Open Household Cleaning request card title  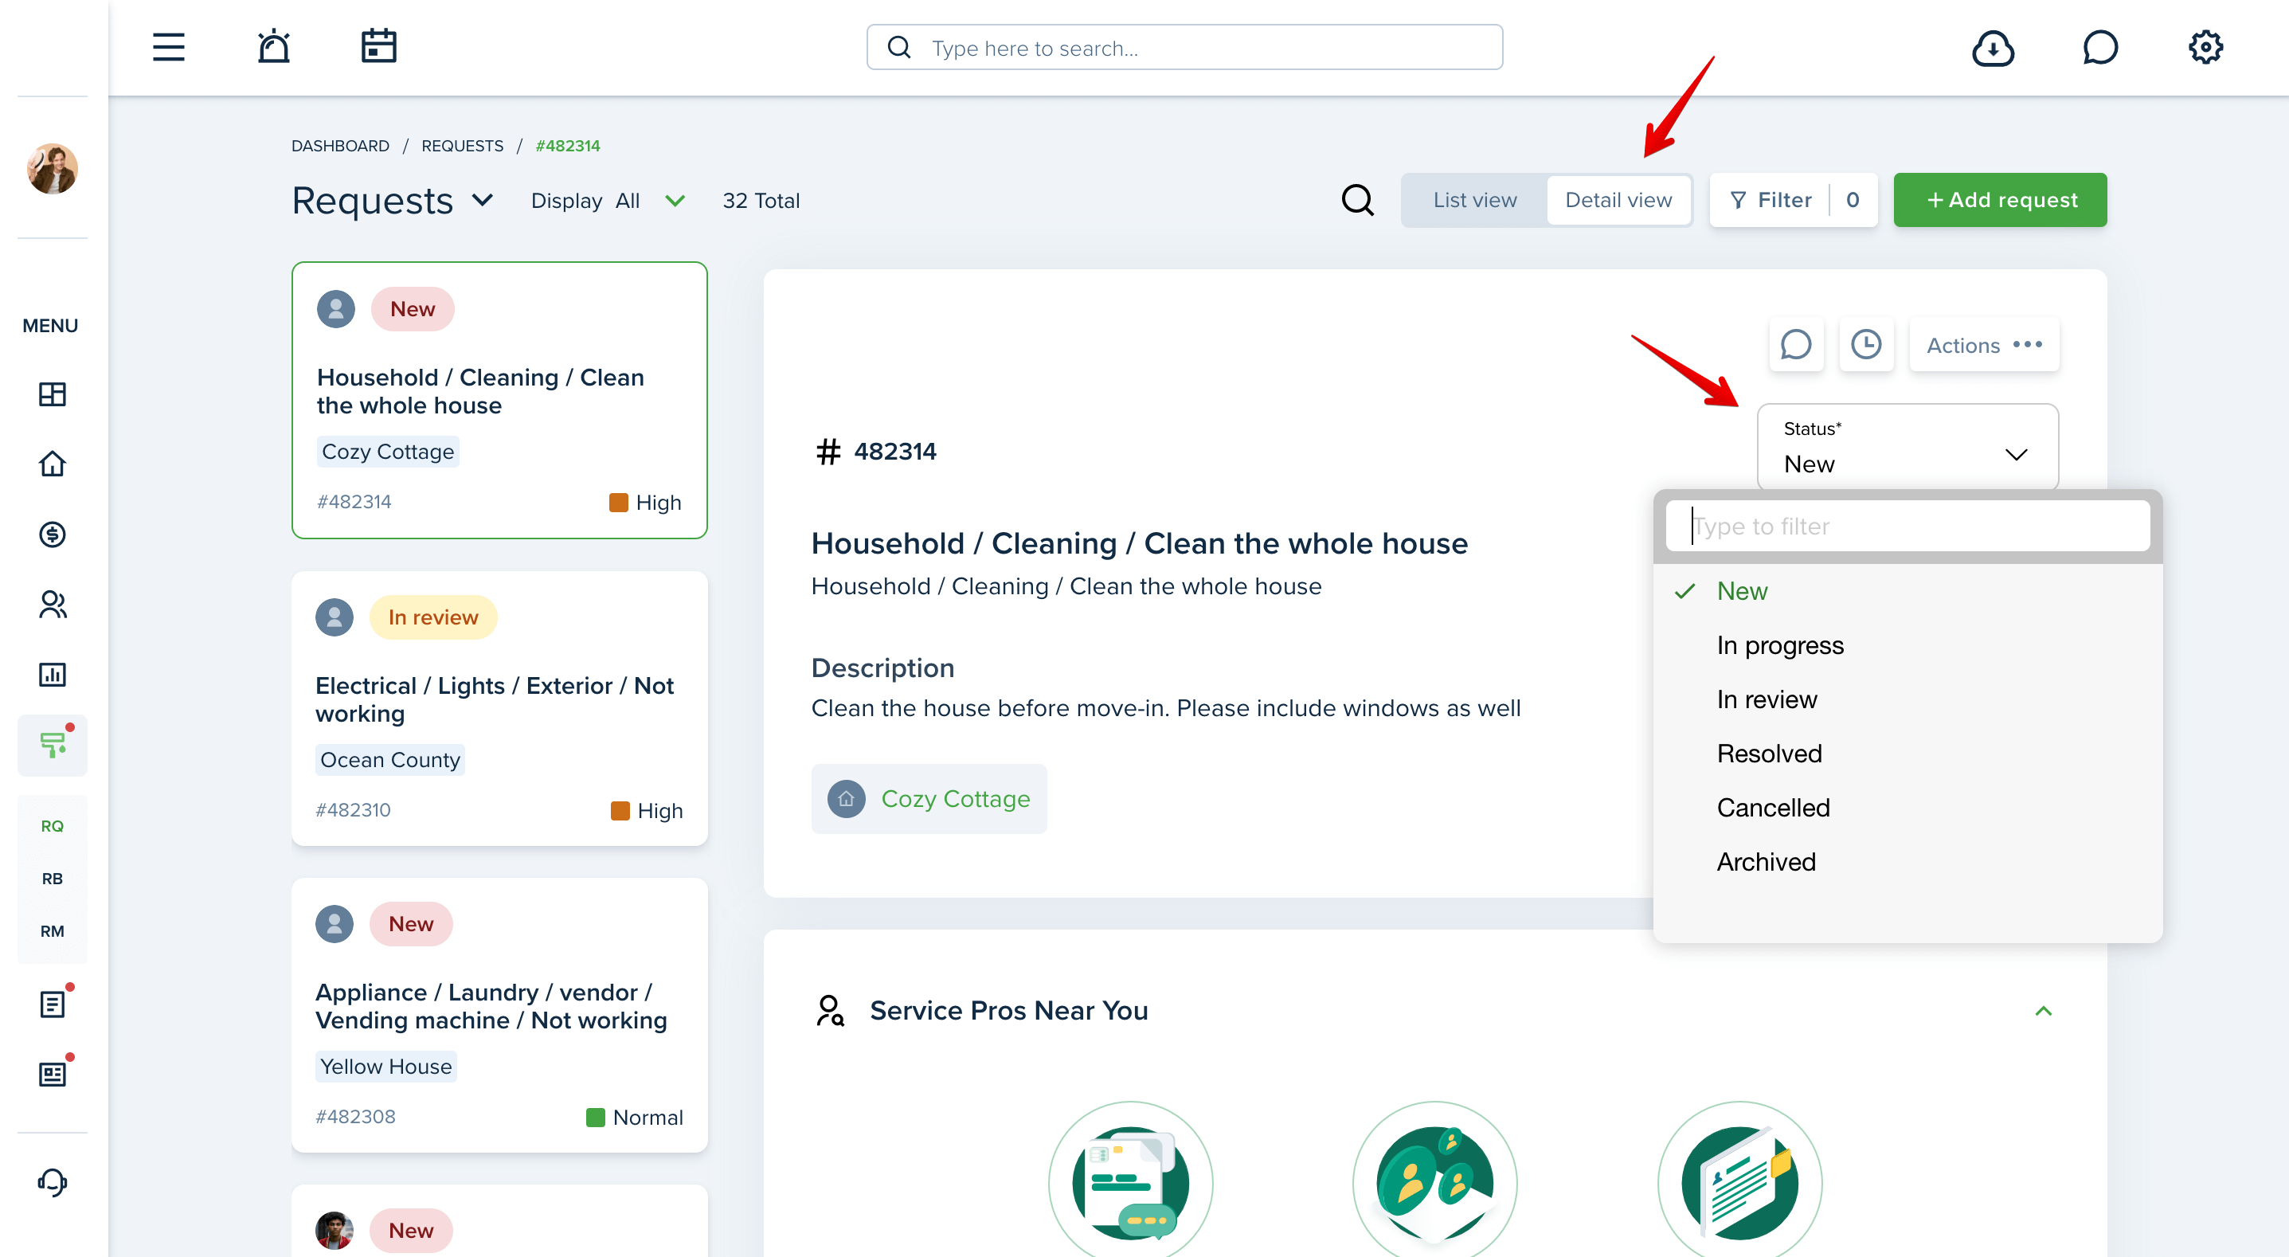[x=479, y=391]
